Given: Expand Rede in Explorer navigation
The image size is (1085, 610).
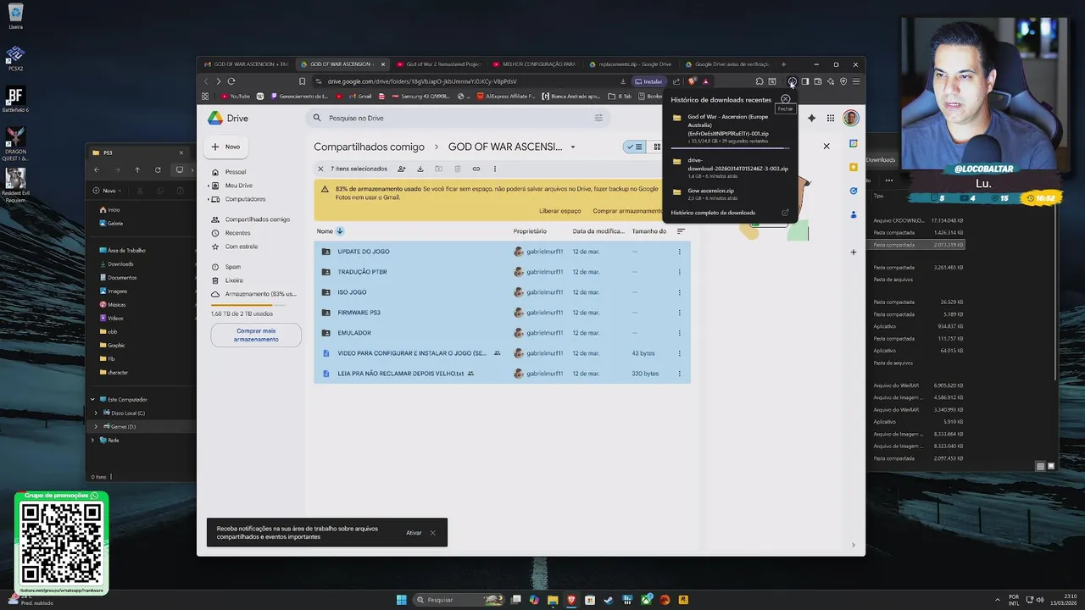Looking at the screenshot, I should tap(93, 440).
